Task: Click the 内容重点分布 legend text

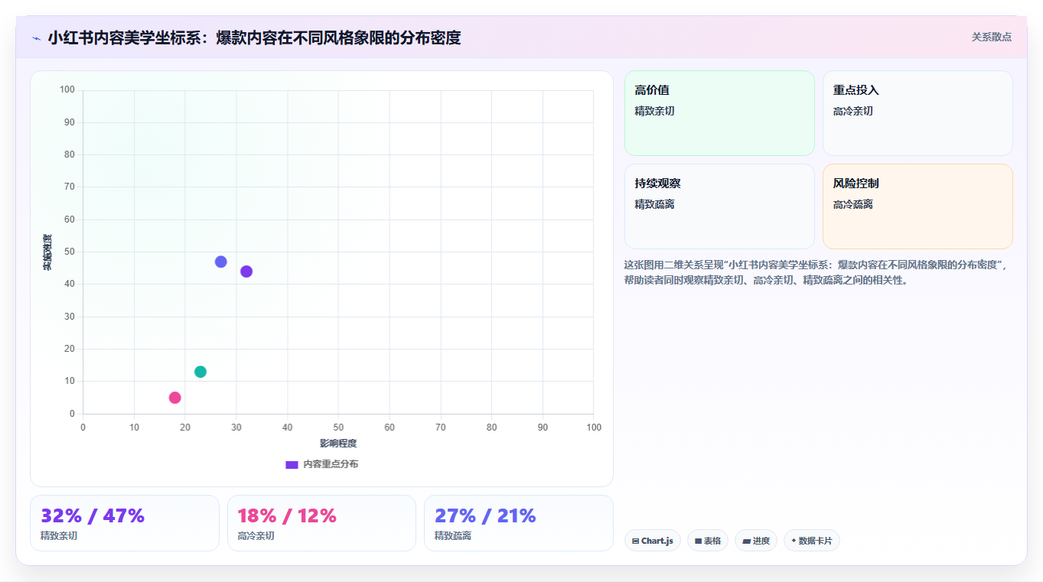Action: [x=331, y=464]
